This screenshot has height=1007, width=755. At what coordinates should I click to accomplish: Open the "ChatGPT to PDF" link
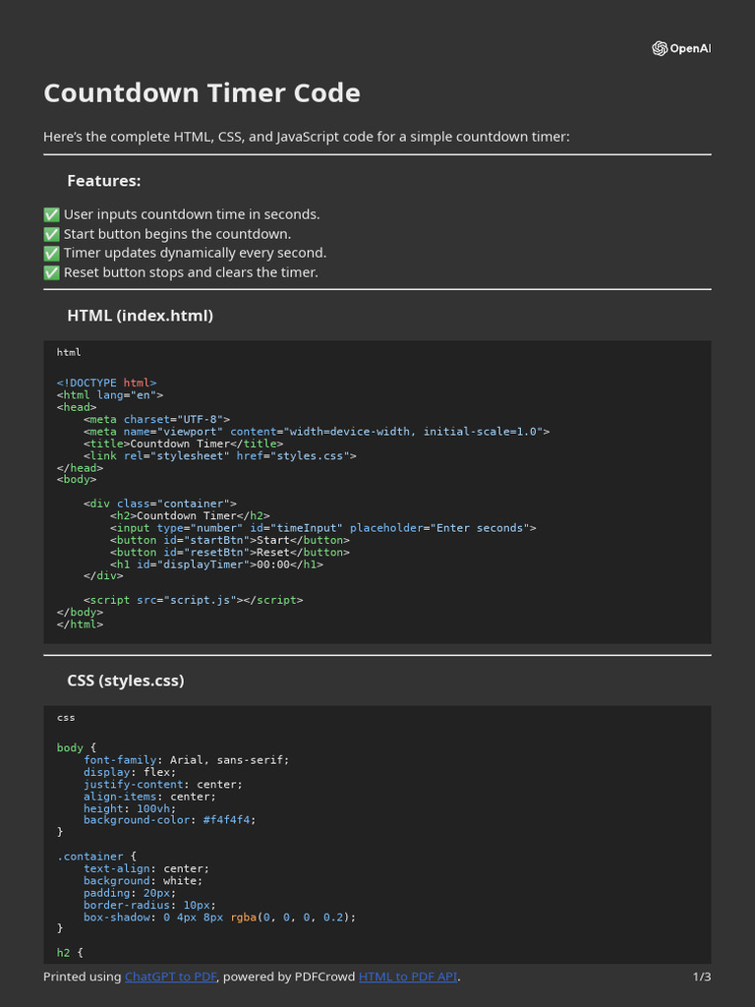[170, 977]
